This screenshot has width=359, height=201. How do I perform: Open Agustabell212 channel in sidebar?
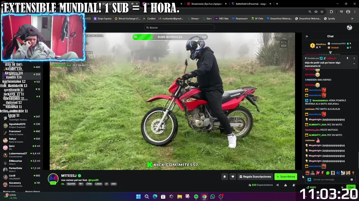tap(21, 125)
